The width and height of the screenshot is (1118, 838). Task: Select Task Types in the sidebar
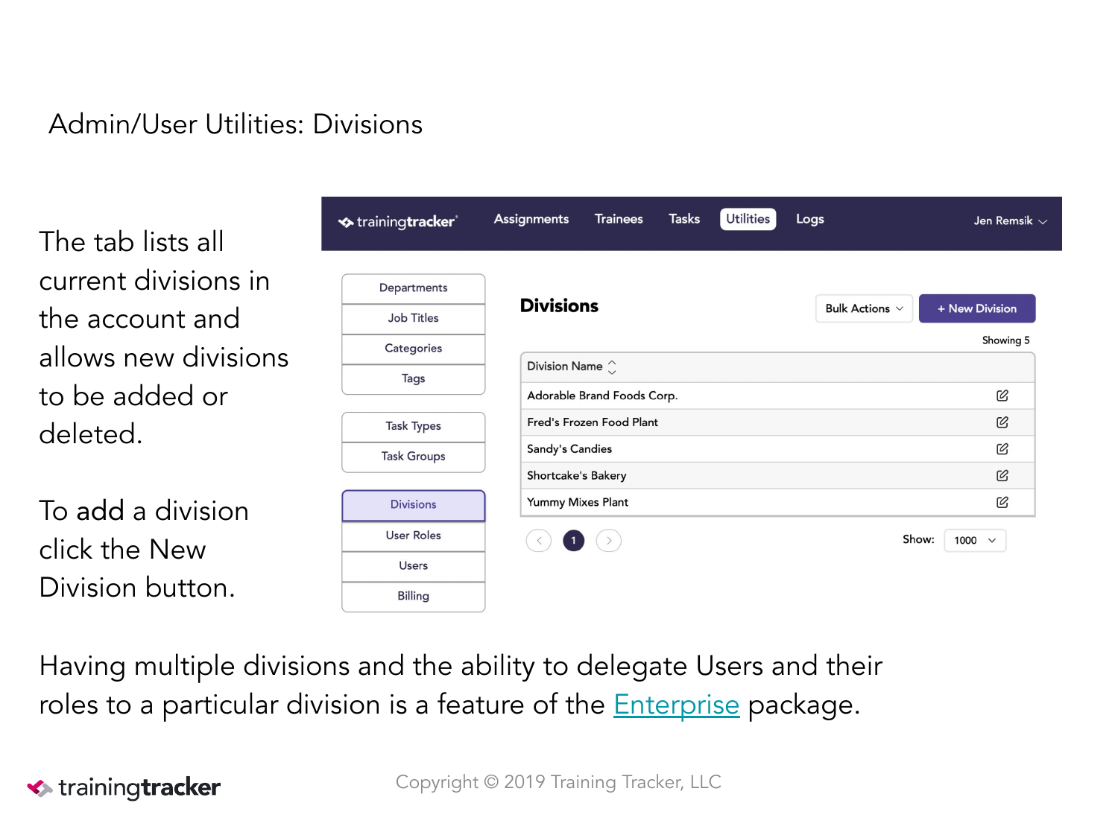(414, 427)
